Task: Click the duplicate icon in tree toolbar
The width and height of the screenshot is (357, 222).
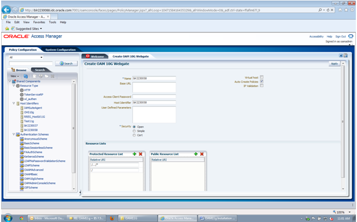Action: click(40, 76)
